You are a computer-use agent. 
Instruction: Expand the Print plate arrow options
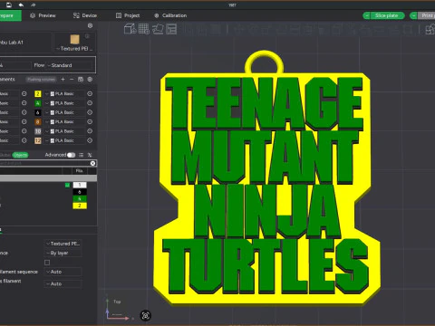click(x=413, y=15)
